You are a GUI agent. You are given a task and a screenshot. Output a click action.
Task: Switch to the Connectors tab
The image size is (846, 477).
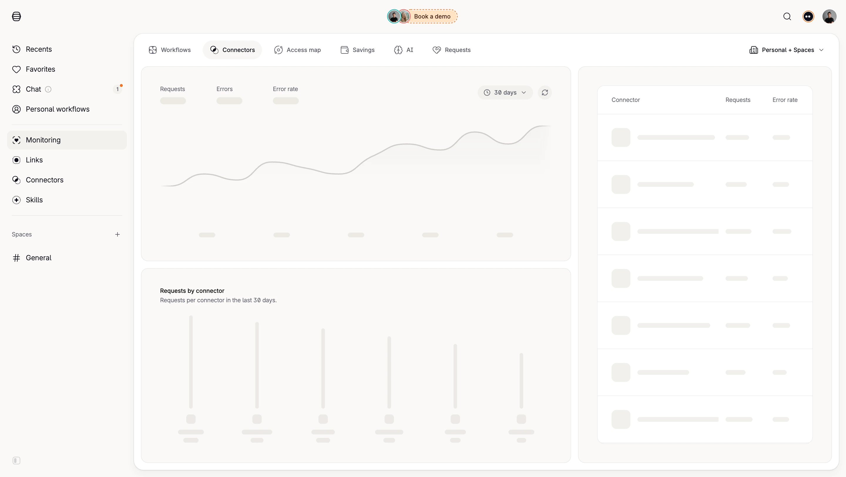tap(232, 50)
